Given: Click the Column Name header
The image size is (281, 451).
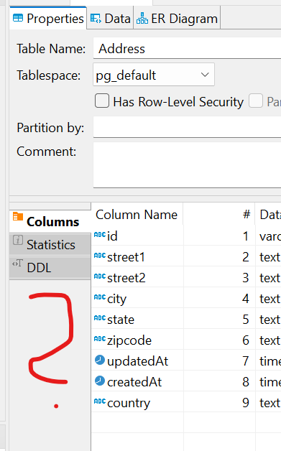Looking at the screenshot, I should pyautogui.click(x=137, y=215).
